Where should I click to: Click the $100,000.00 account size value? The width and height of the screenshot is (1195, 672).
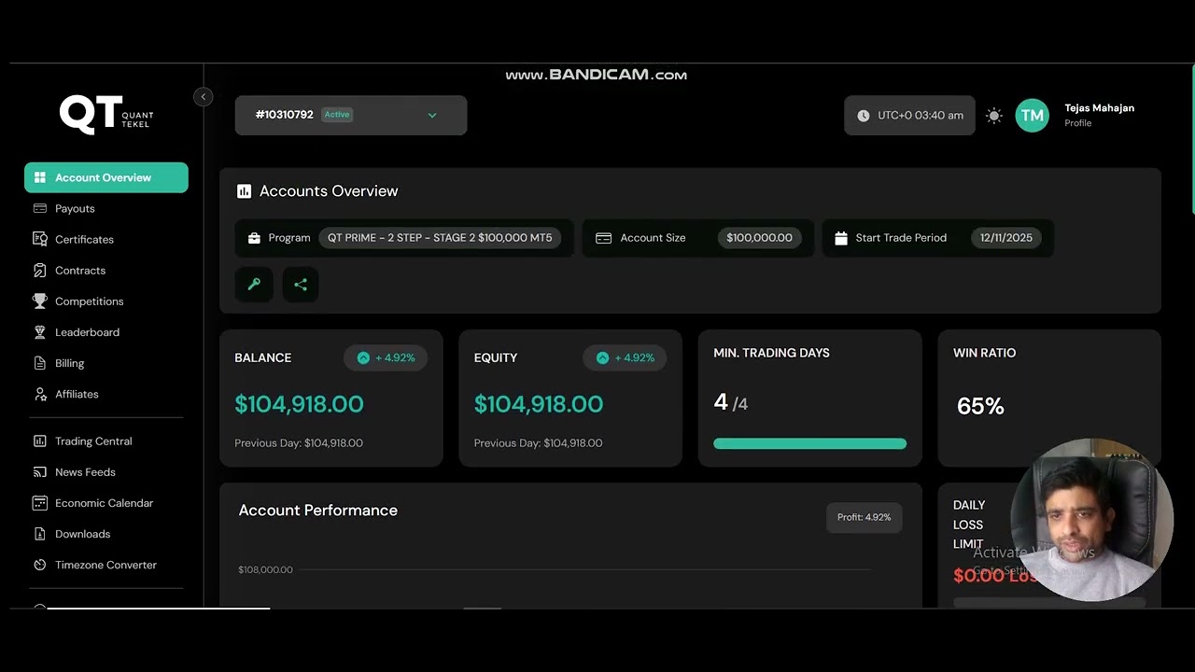tap(759, 238)
